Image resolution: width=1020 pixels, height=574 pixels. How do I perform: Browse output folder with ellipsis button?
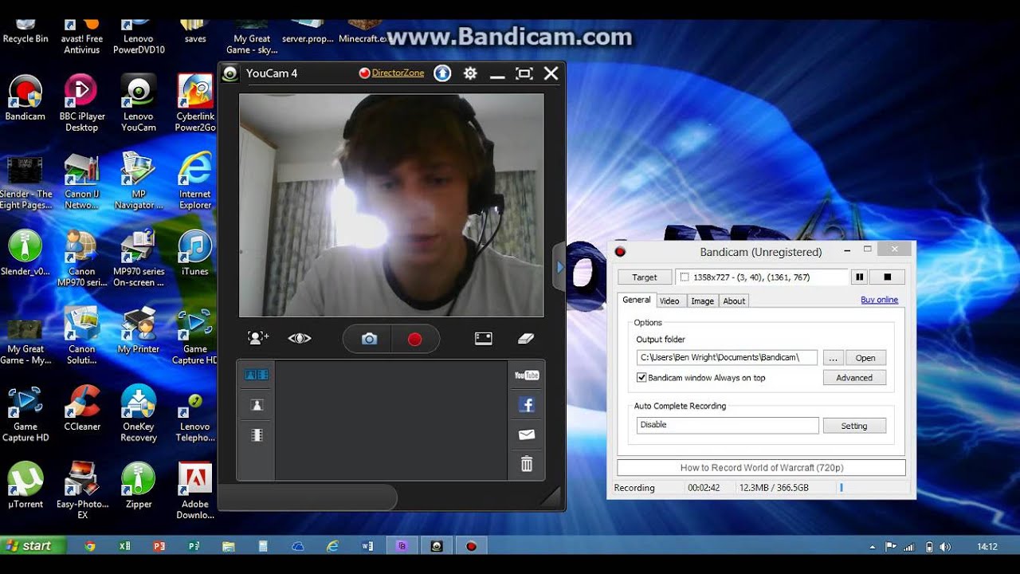pos(832,358)
